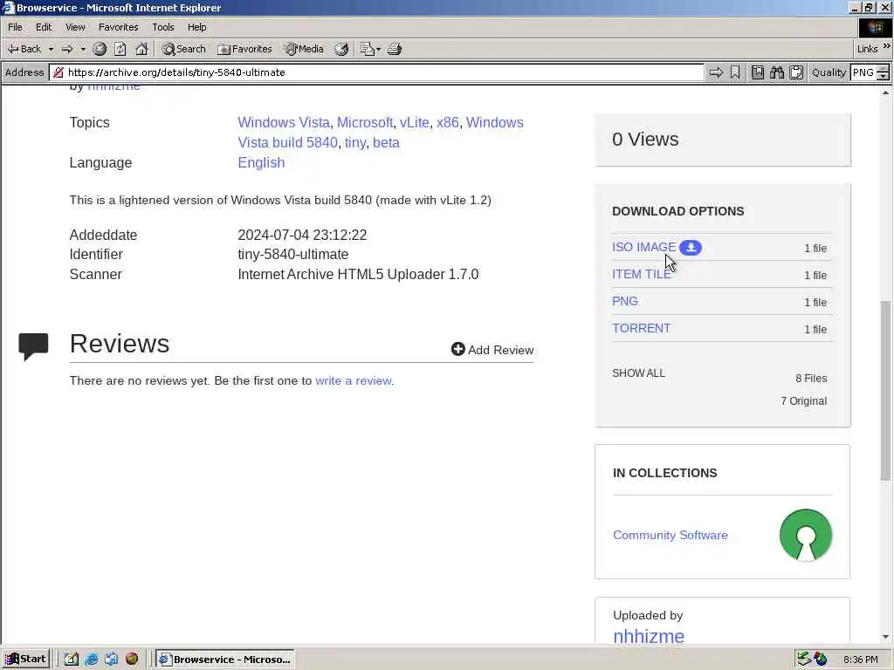
Task: Click the English language link
Action: (x=261, y=162)
